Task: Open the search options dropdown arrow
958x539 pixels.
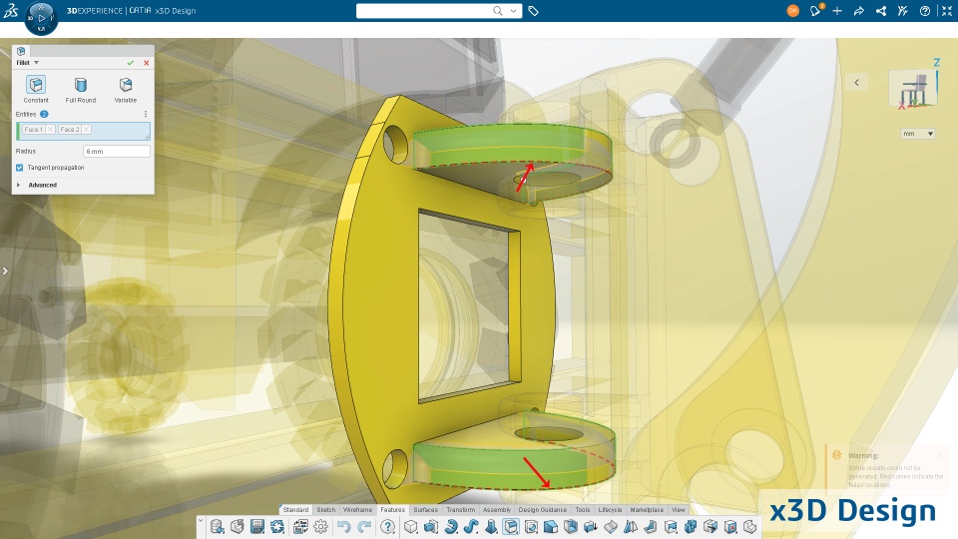Action: (513, 11)
